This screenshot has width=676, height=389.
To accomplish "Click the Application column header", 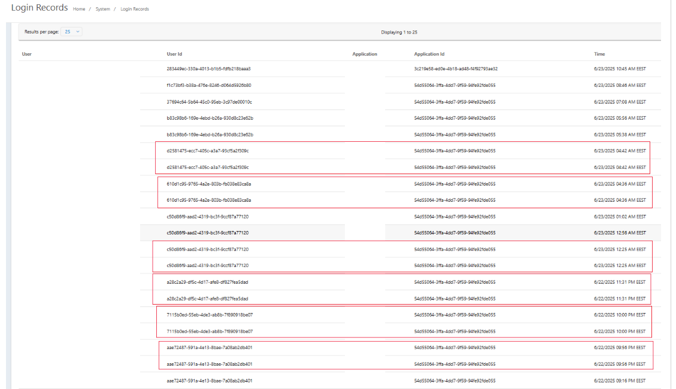I will point(366,53).
